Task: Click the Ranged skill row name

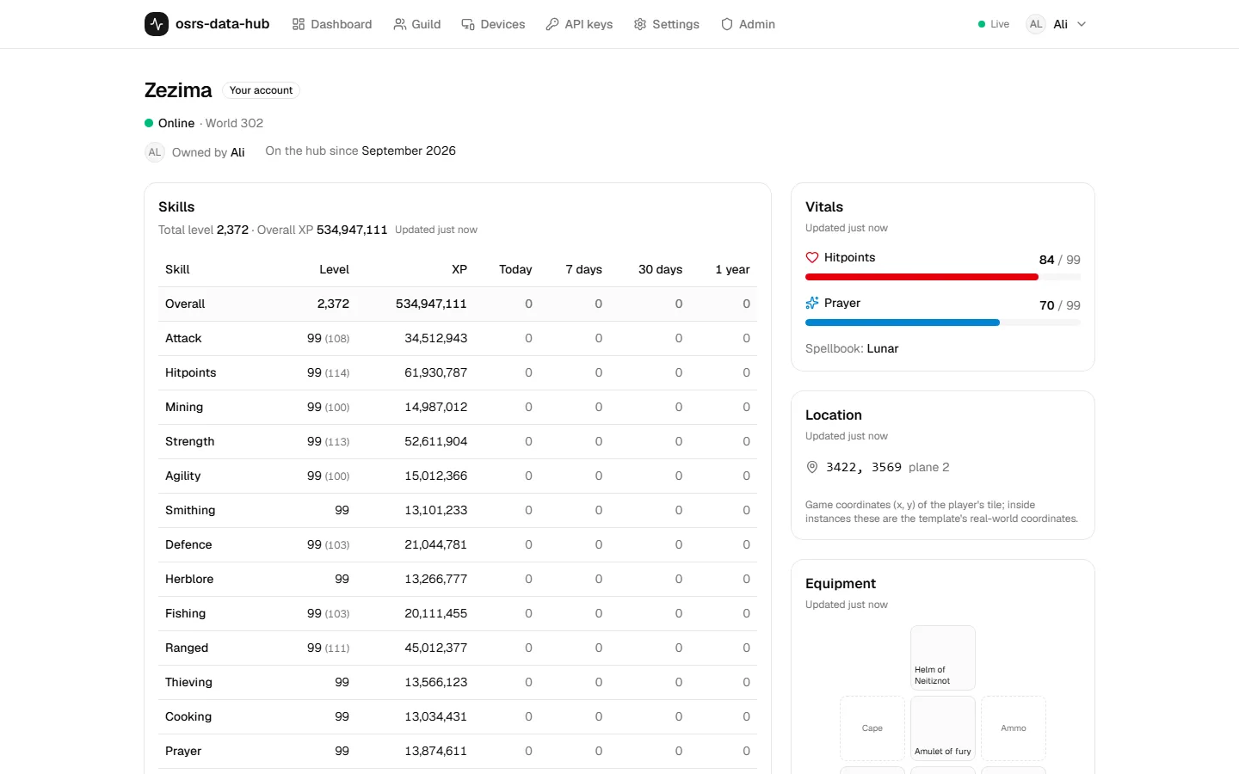Action: click(187, 648)
